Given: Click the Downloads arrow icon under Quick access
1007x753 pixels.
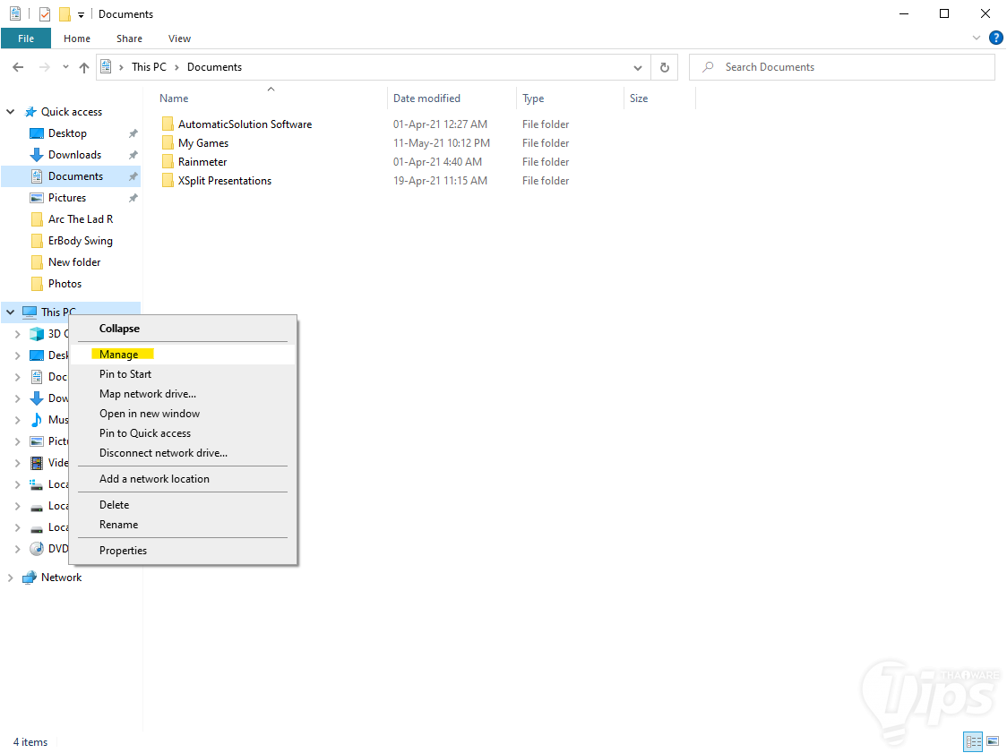Looking at the screenshot, I should [x=37, y=155].
